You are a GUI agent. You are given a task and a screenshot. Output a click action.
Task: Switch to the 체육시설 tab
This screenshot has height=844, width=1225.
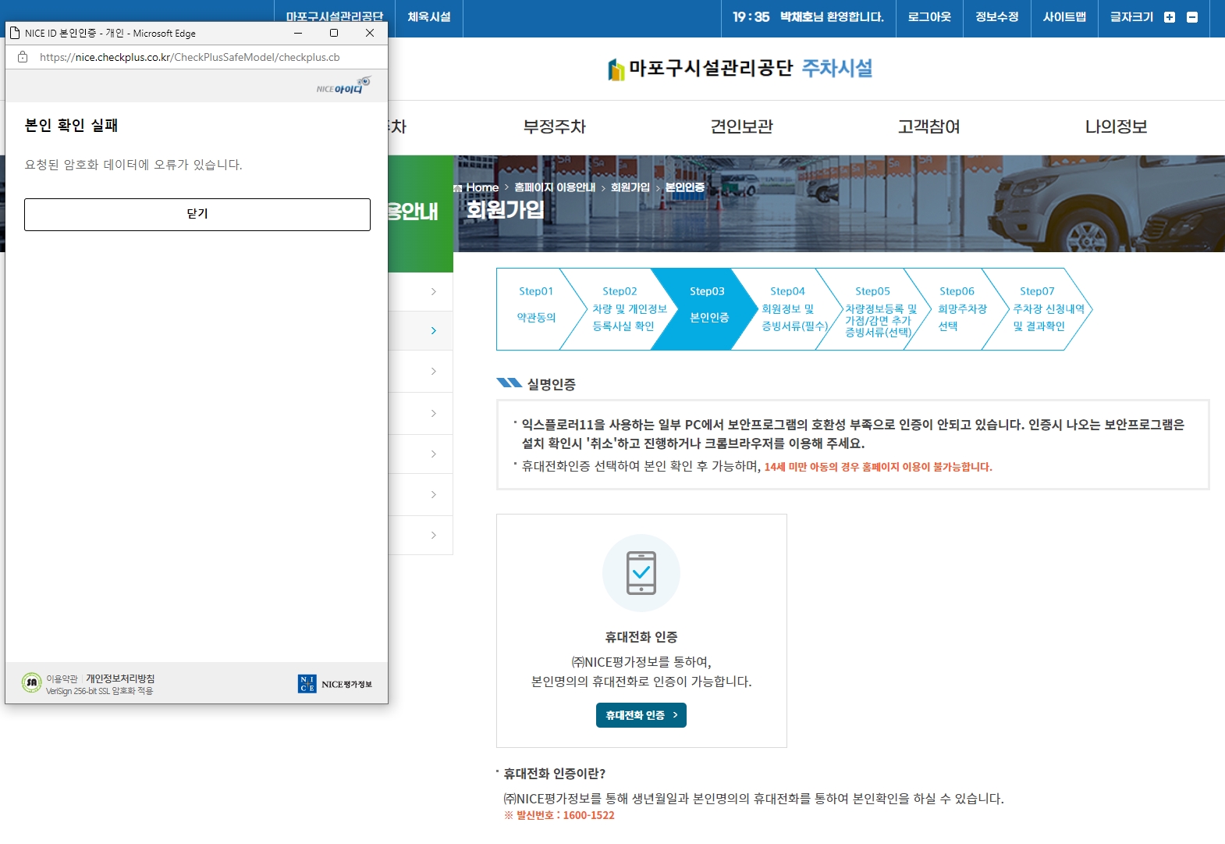point(428,17)
